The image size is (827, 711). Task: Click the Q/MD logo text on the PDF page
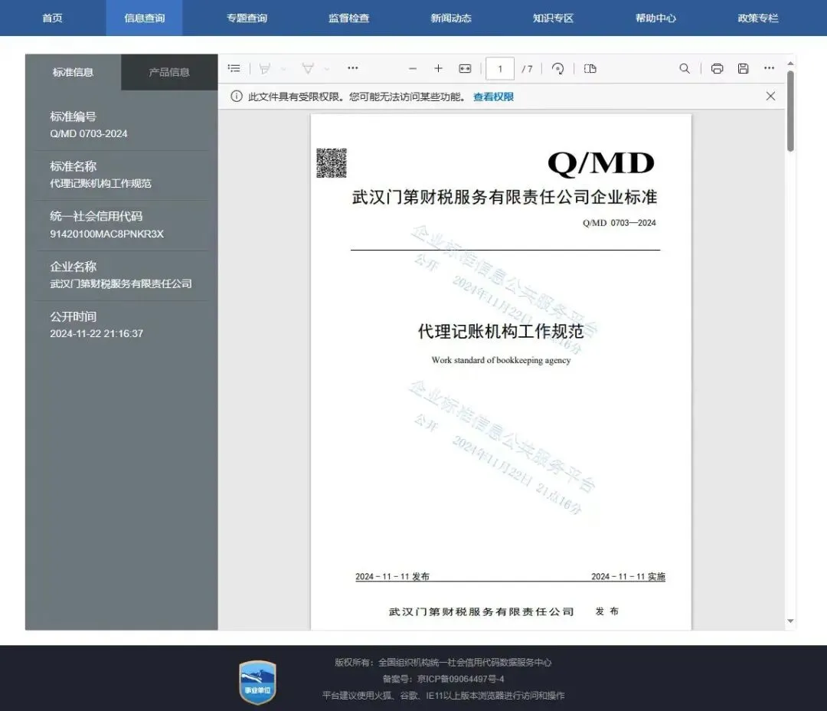tap(601, 162)
